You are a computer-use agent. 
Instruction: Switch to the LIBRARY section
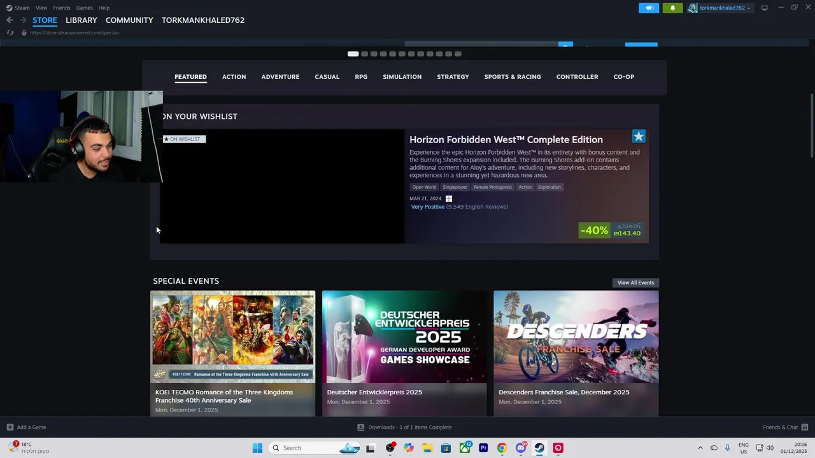(81, 20)
